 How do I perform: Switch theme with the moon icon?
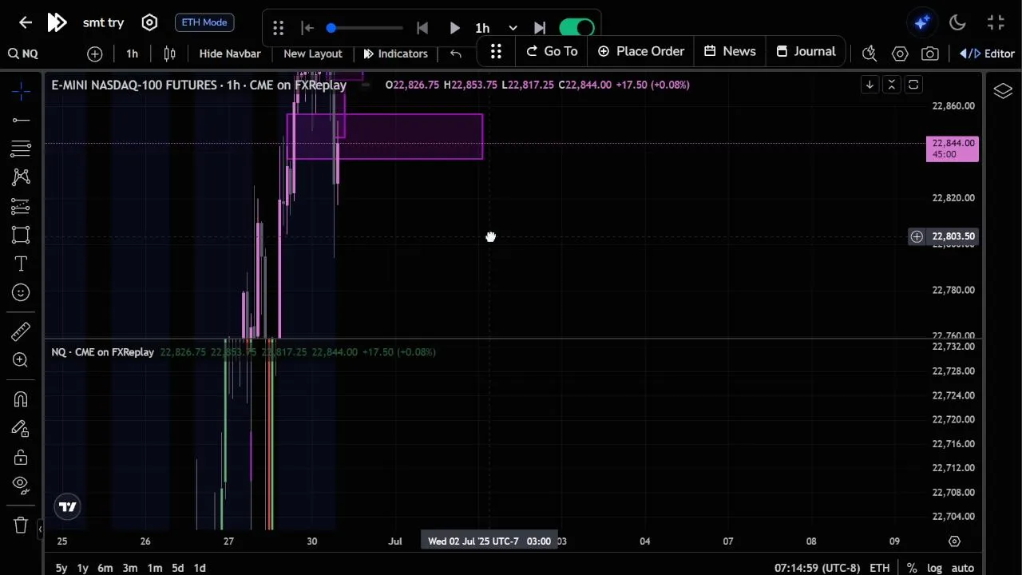tap(958, 22)
